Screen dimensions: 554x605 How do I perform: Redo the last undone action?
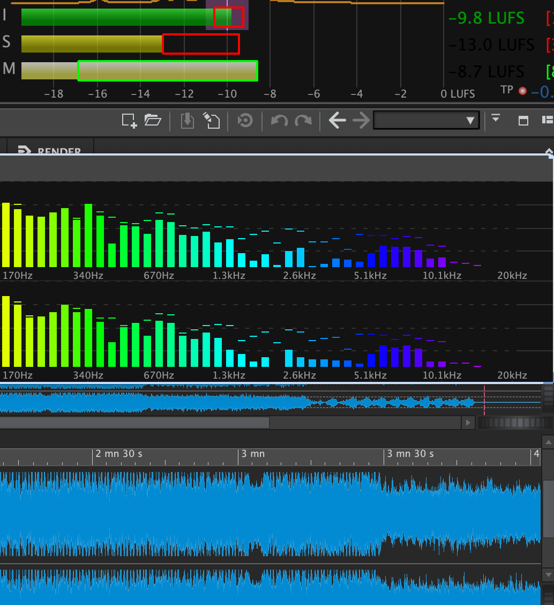(303, 121)
